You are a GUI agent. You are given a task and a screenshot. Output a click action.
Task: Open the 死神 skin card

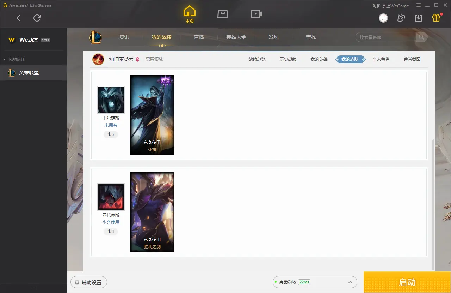pos(152,115)
